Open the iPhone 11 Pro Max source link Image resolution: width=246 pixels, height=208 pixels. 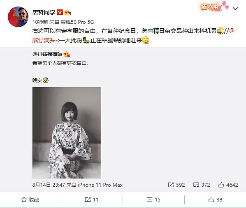pyautogui.click(x=100, y=185)
